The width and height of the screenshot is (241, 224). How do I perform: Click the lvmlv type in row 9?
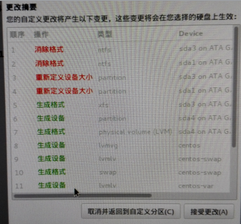pos(108,159)
